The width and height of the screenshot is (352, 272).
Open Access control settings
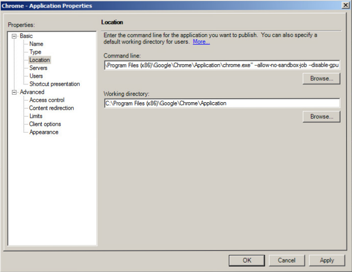[47, 100]
